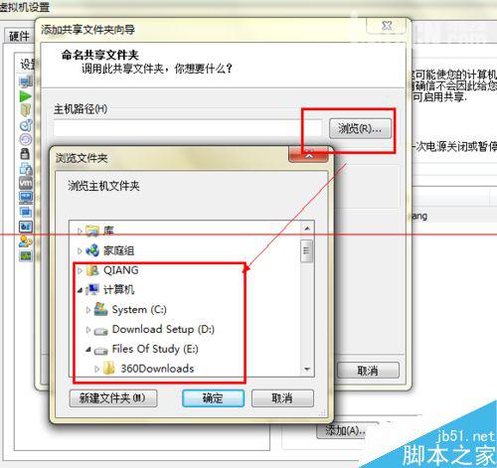497x468 pixels.
Task: Select the QIANG user folder icon
Action: pyautogui.click(x=92, y=270)
